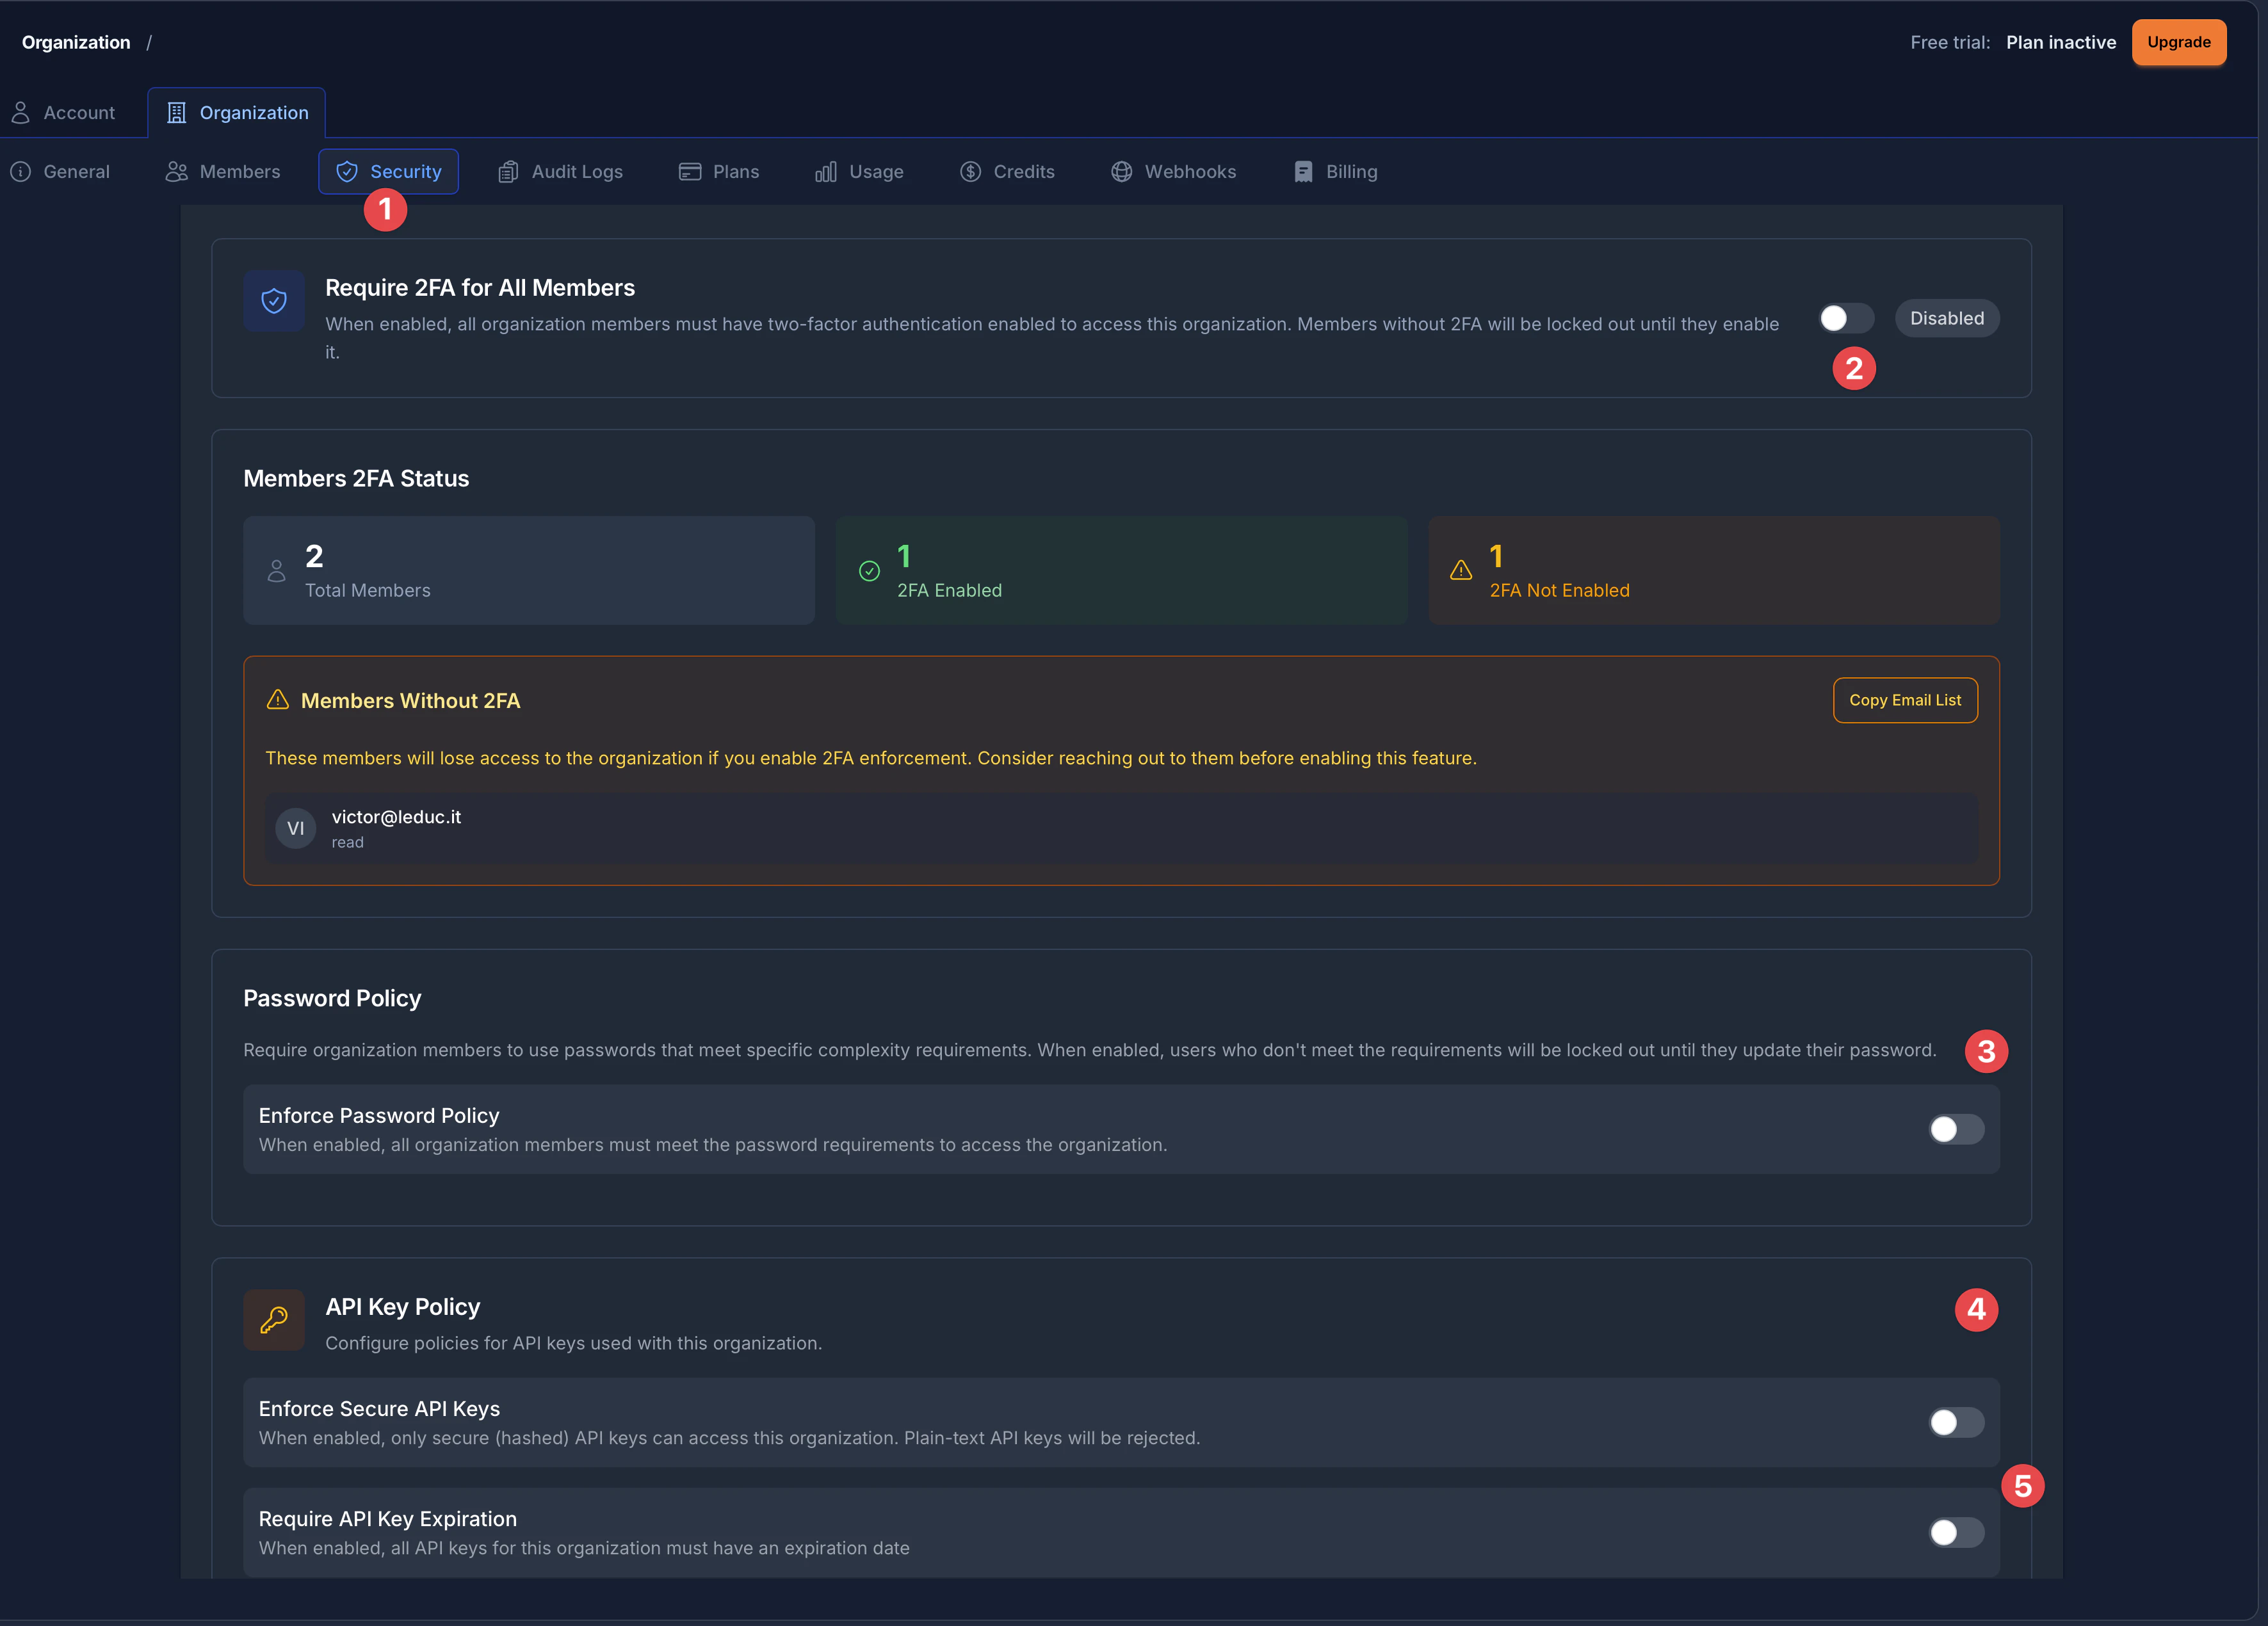Open the Audit Logs document icon
Image resolution: width=2268 pixels, height=1626 pixels.
point(508,171)
